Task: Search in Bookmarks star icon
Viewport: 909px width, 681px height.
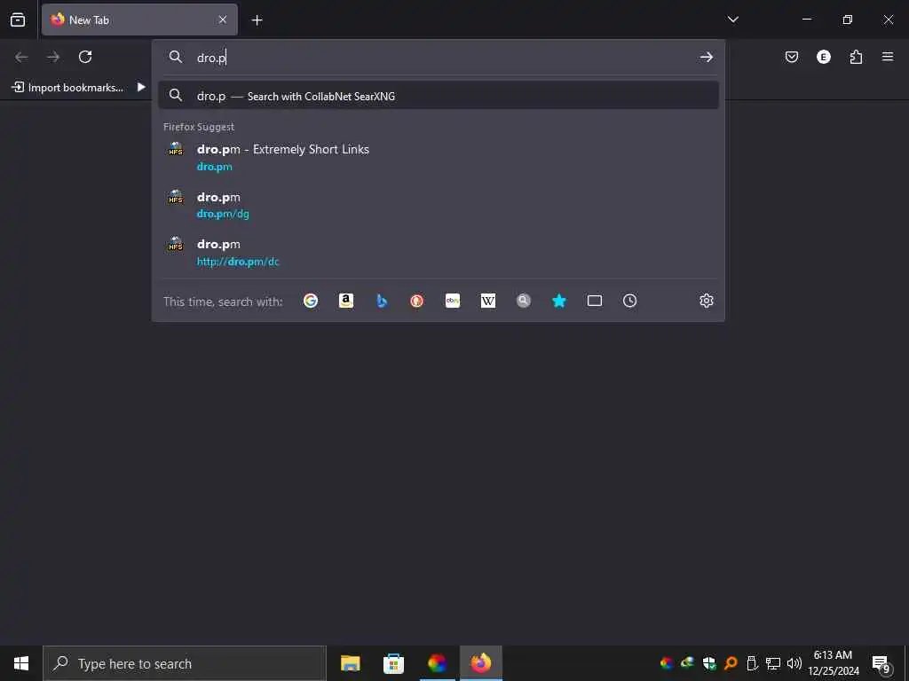Action: pyautogui.click(x=559, y=301)
